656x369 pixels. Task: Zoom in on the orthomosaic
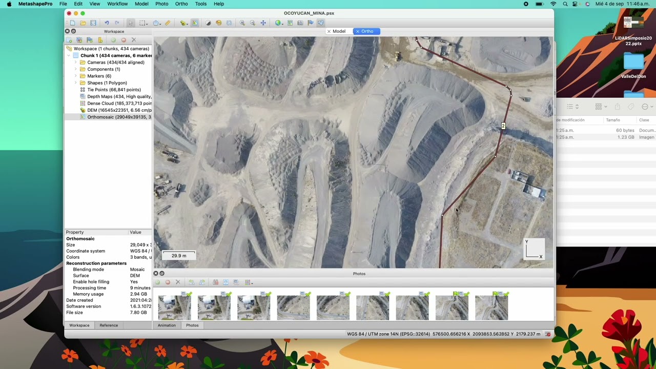coord(242,23)
